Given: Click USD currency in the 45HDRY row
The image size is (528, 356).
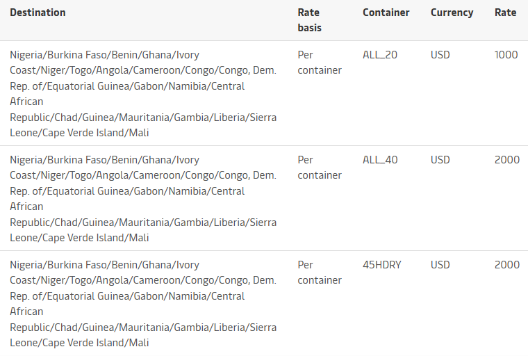Looking at the screenshot, I should tap(440, 265).
